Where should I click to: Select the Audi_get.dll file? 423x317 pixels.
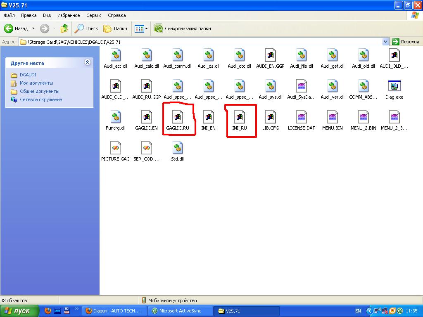(333, 59)
